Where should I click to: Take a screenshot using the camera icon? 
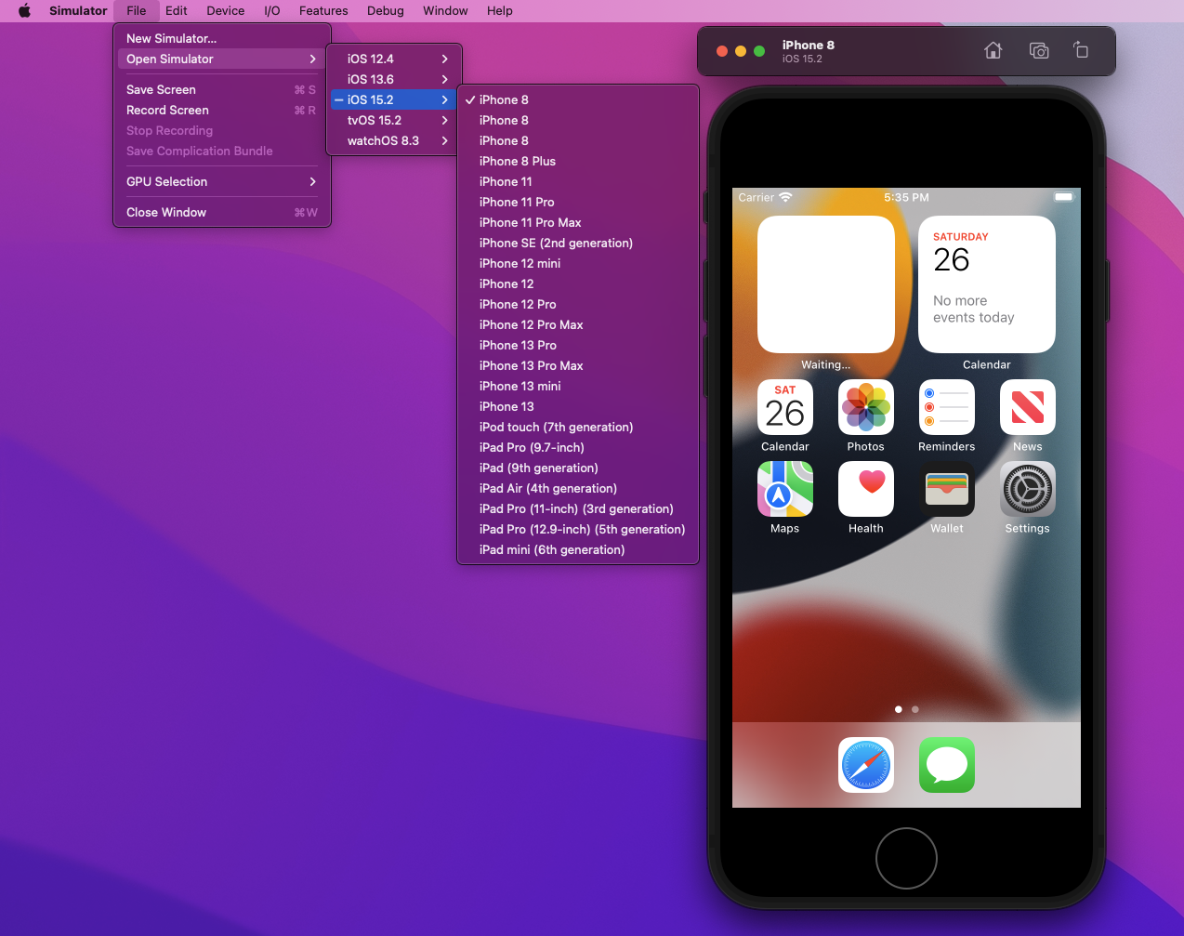pyautogui.click(x=1038, y=51)
